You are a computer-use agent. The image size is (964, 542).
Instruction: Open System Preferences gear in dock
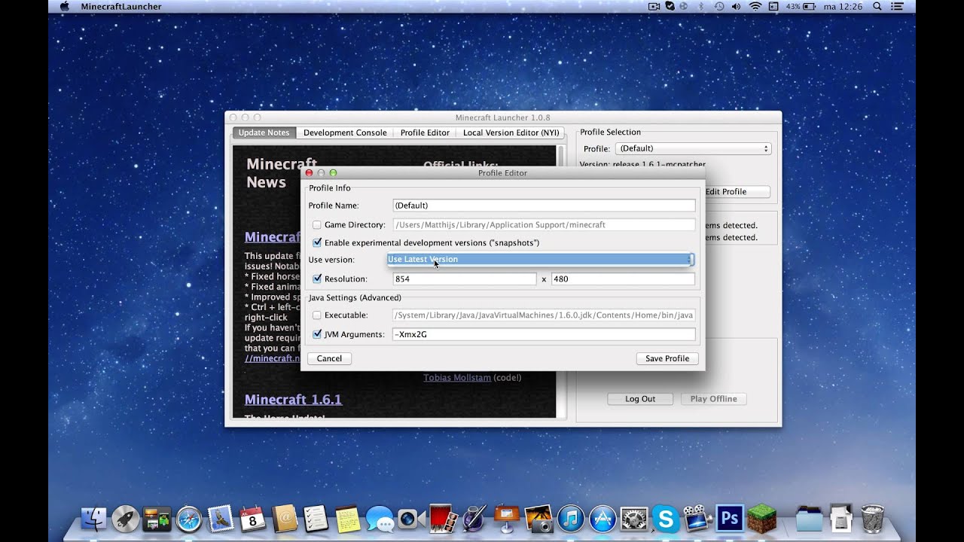pyautogui.click(x=633, y=518)
